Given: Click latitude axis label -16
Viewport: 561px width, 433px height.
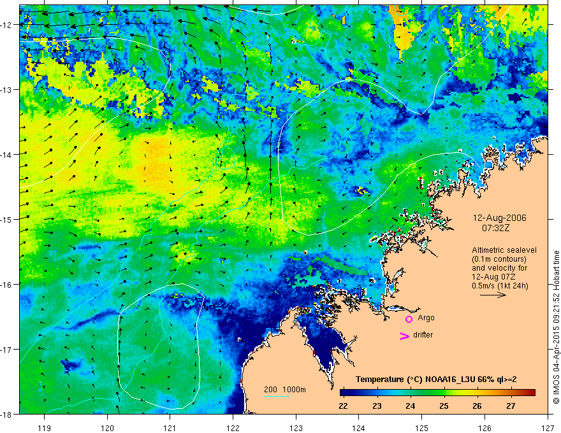Looking at the screenshot, I should [7, 285].
